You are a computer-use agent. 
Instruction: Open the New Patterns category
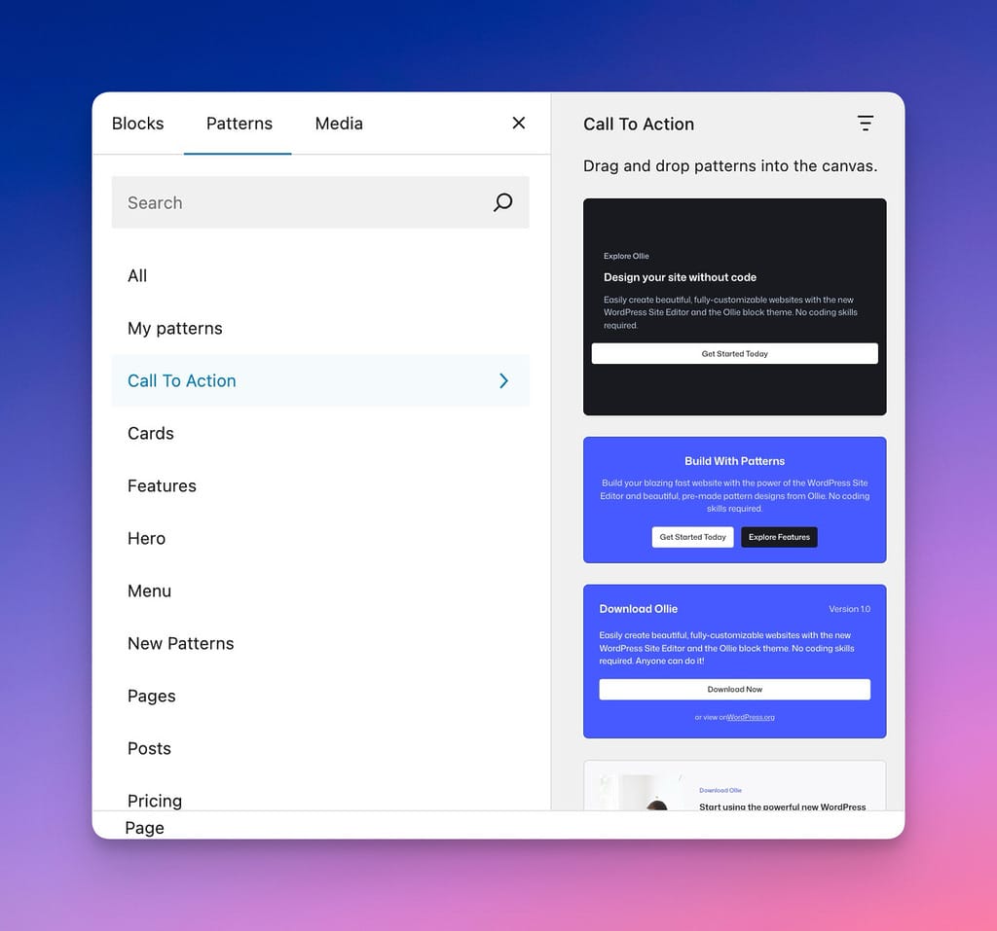pyautogui.click(x=180, y=643)
